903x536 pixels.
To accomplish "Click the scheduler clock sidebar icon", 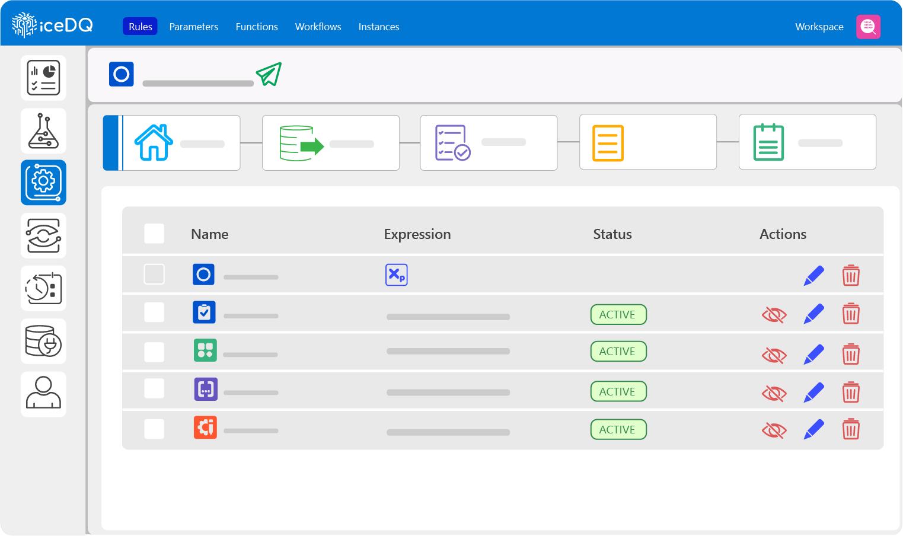I will (x=43, y=289).
